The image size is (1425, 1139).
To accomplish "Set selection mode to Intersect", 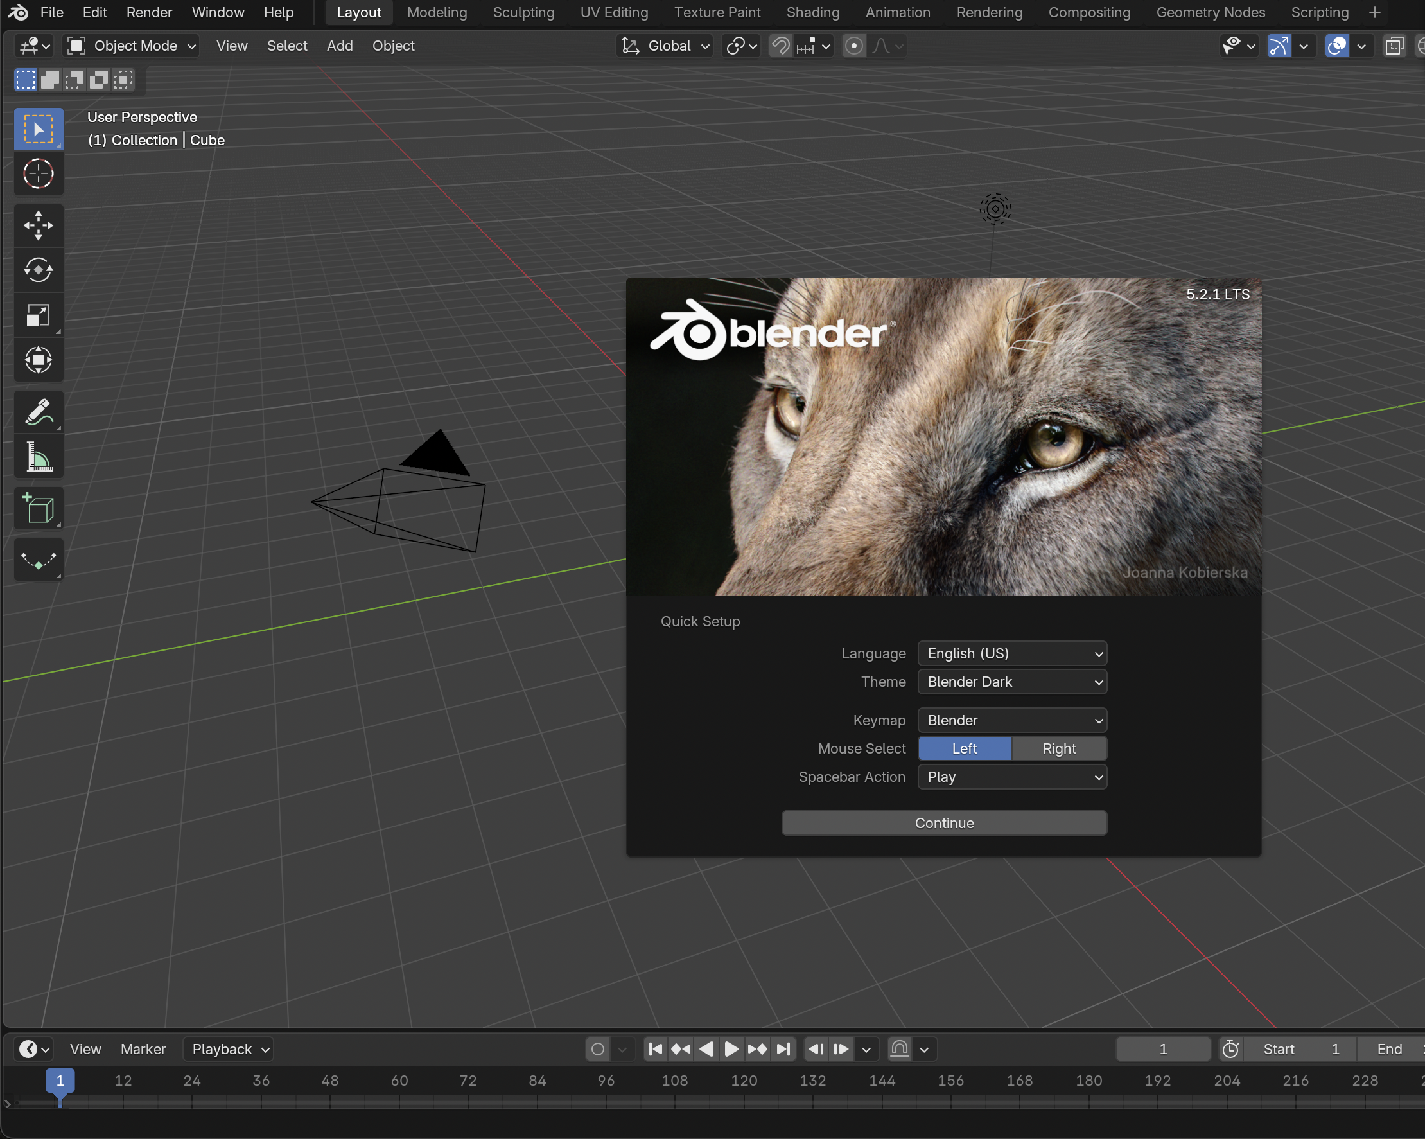I will [123, 80].
